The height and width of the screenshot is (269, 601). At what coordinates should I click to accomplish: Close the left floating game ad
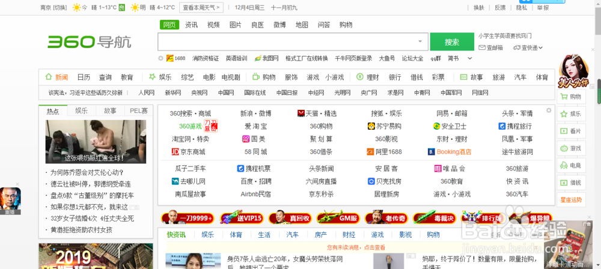click(17, 184)
